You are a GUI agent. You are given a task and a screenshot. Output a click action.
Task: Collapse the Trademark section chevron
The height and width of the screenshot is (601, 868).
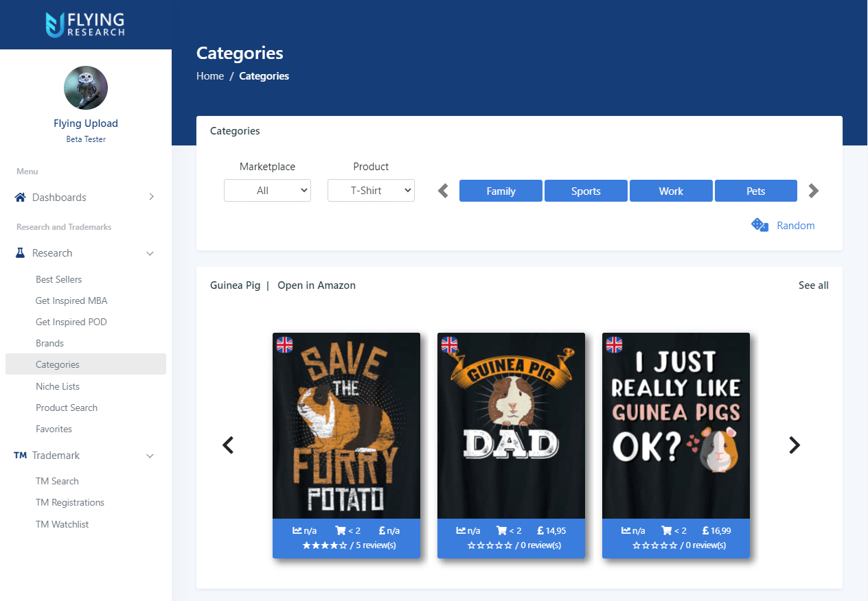coord(150,456)
